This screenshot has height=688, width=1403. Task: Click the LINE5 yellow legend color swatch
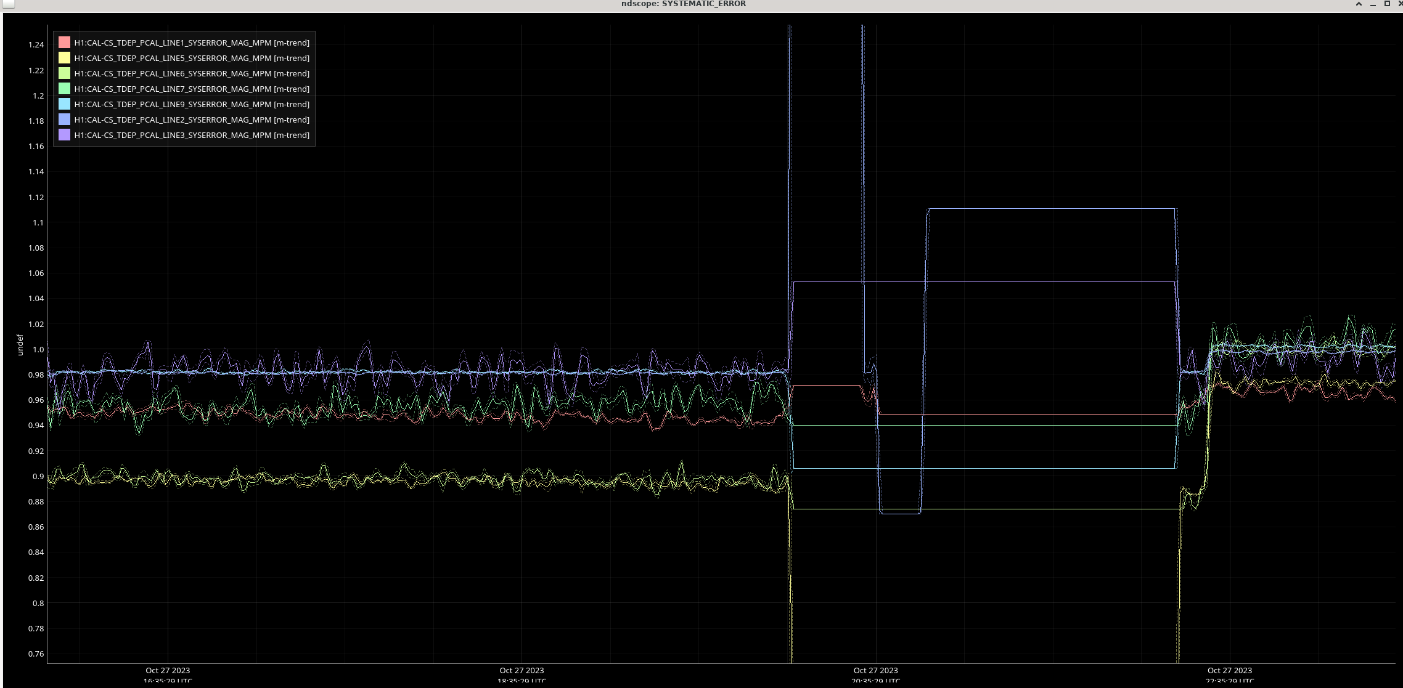[64, 58]
